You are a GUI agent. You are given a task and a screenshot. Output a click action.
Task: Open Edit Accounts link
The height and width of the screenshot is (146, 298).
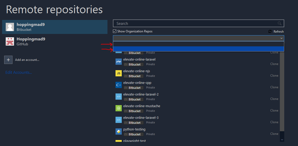(x=18, y=73)
